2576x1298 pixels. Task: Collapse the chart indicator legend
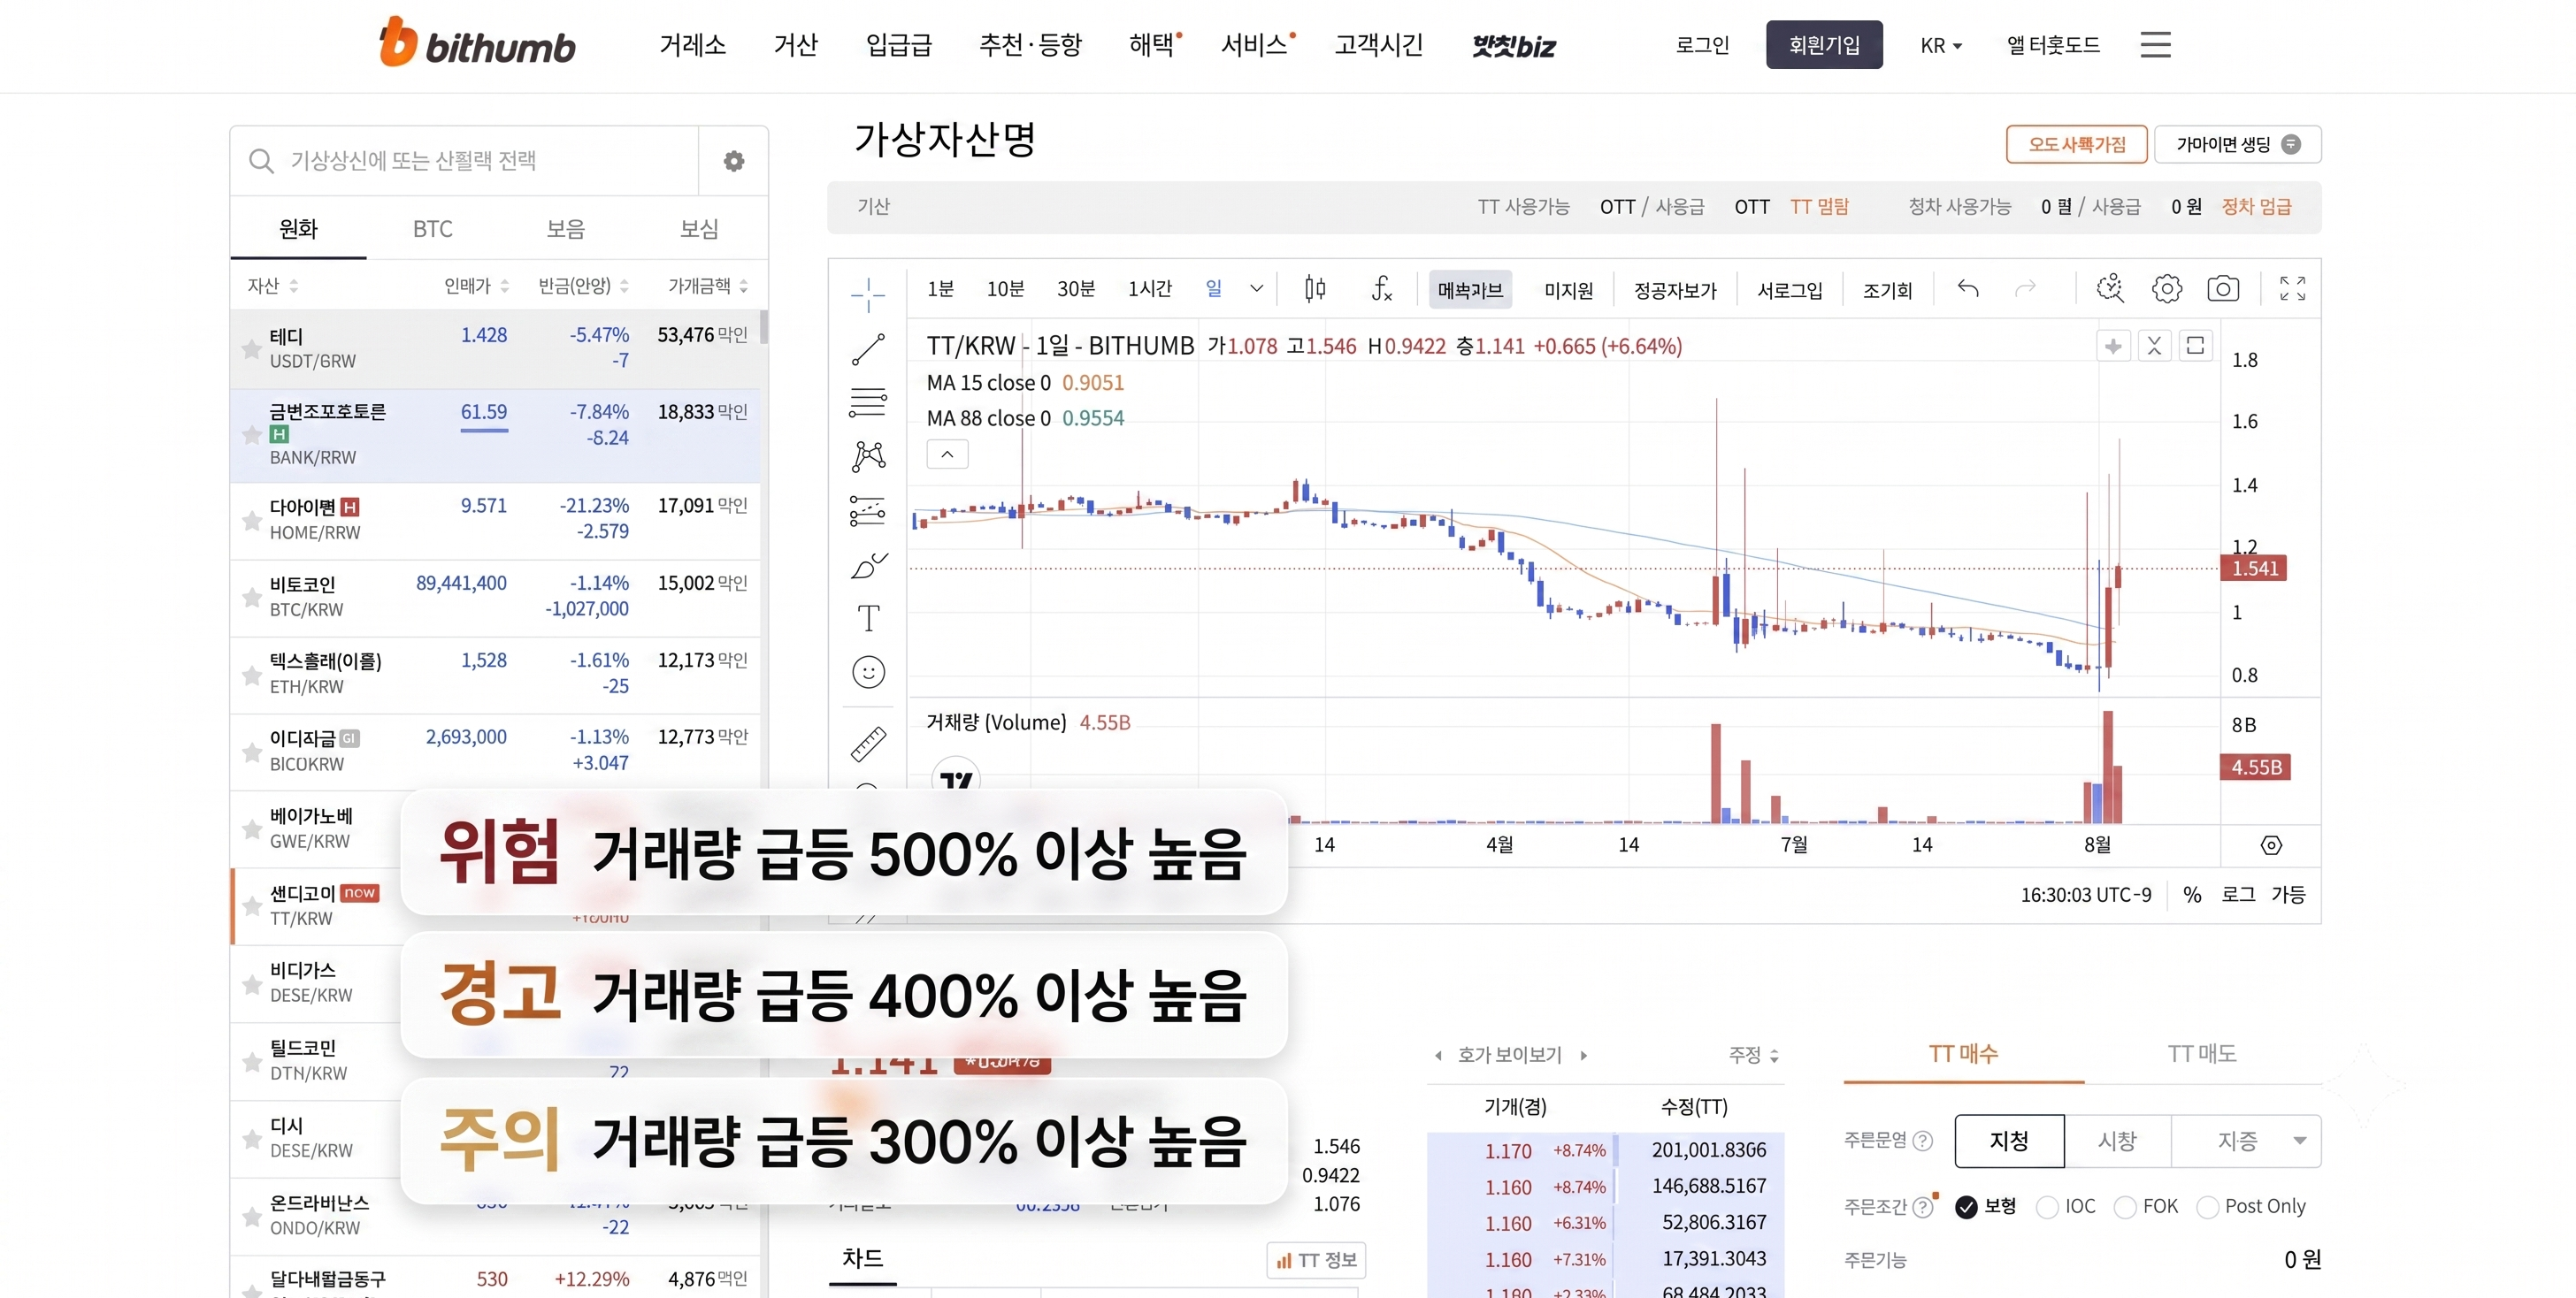click(947, 454)
